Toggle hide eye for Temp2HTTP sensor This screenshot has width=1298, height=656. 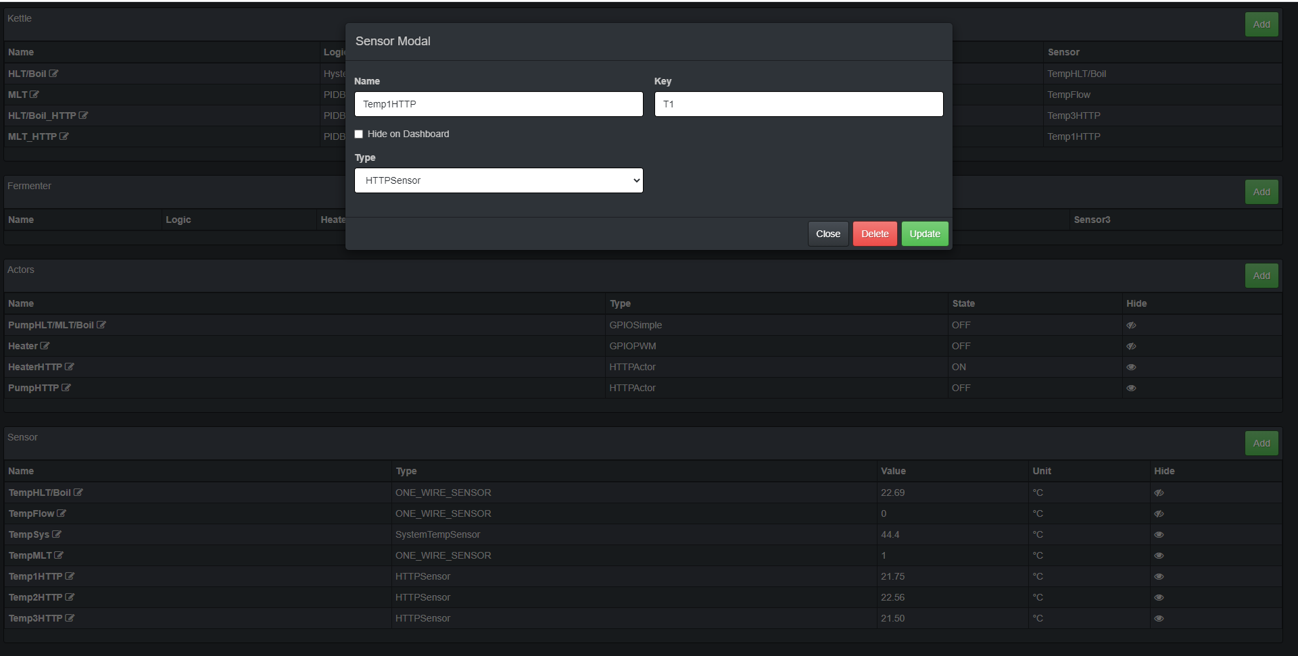click(1159, 597)
